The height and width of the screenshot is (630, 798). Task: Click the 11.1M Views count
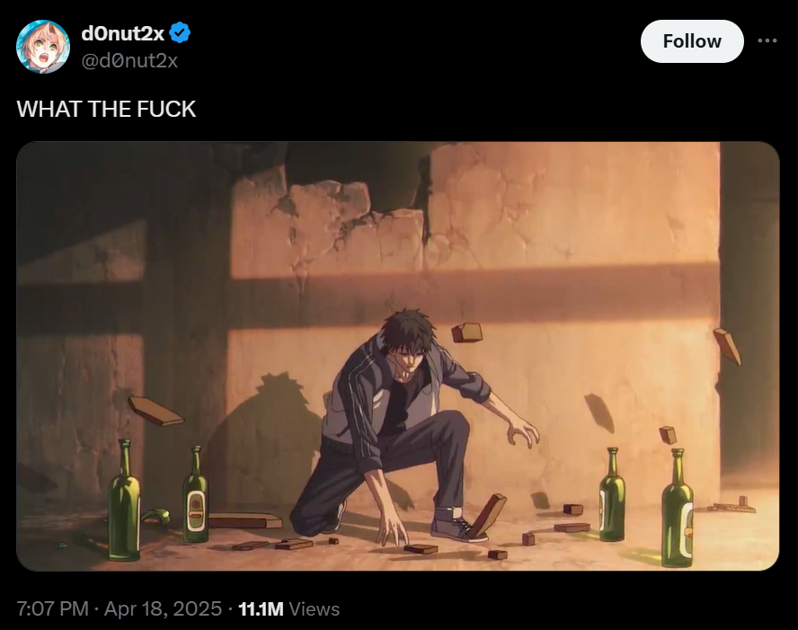(x=288, y=608)
